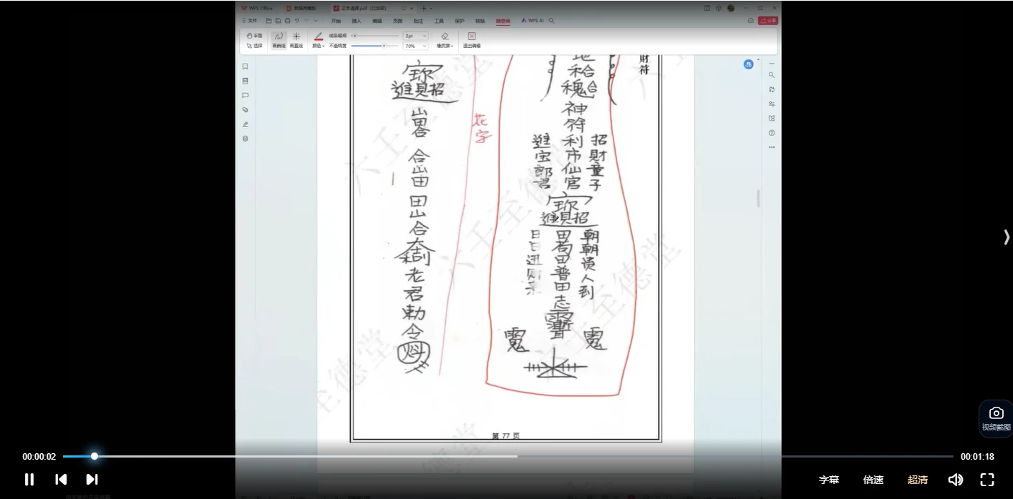Toggle subtitles with the 字幕 button

[x=829, y=480]
